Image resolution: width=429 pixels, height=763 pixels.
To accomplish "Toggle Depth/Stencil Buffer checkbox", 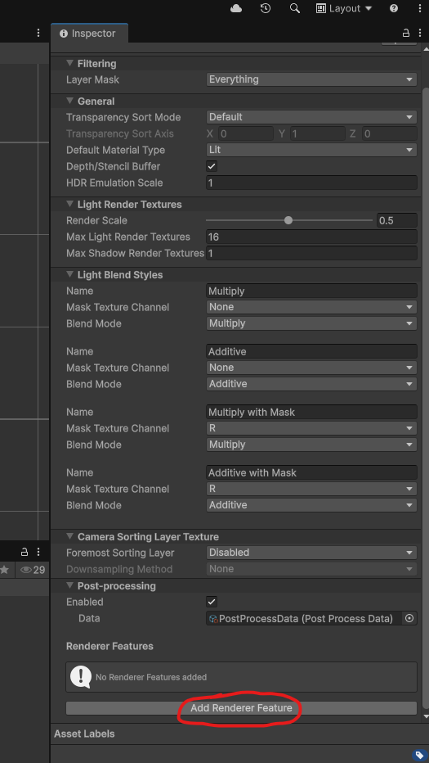I will point(212,166).
